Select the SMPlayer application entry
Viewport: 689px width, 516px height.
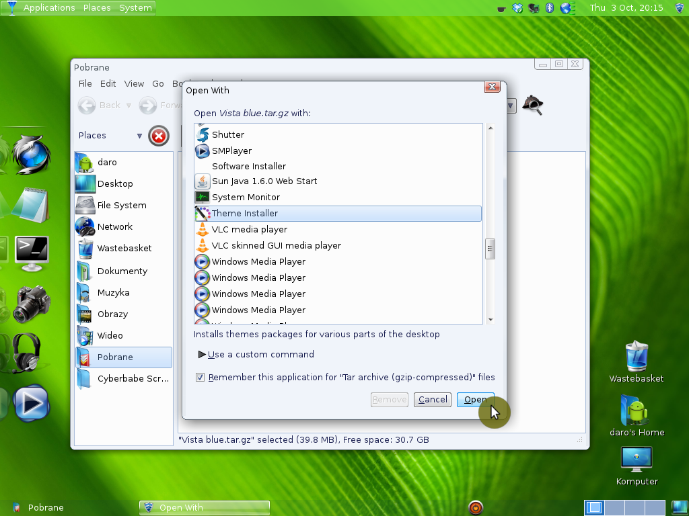tap(231, 151)
